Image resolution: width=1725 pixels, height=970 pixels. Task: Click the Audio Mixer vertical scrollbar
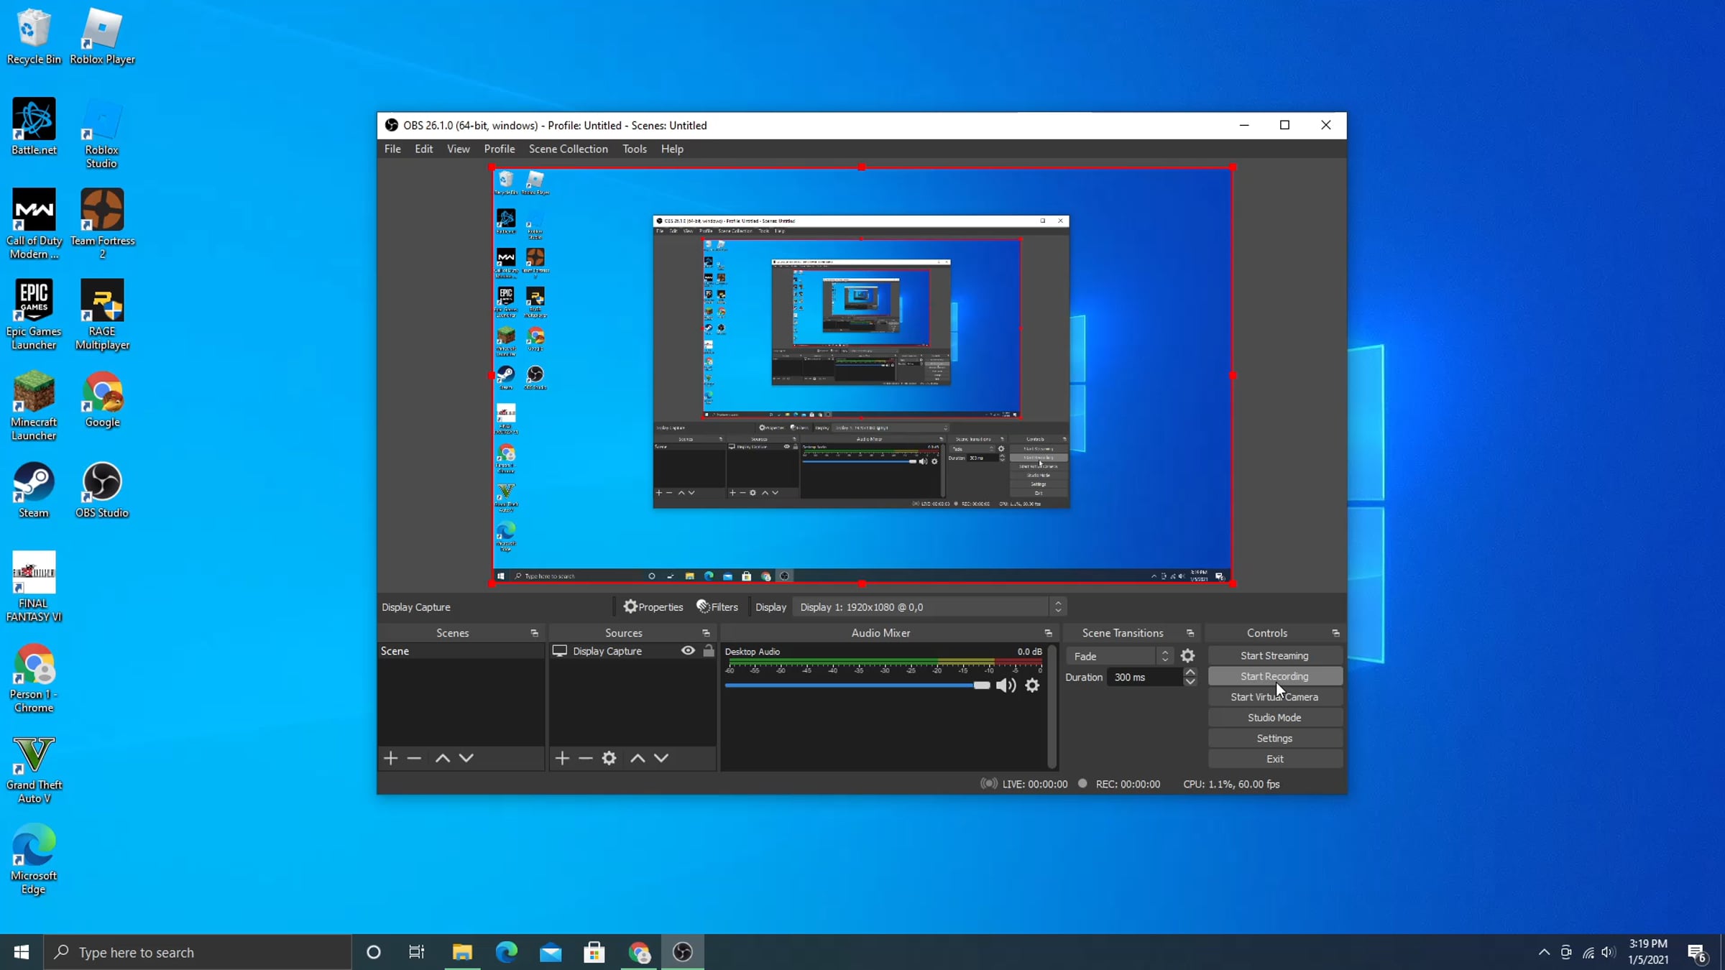click(x=1052, y=706)
